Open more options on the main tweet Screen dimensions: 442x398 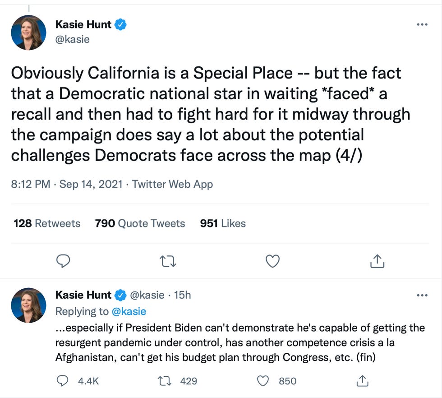[x=422, y=24]
